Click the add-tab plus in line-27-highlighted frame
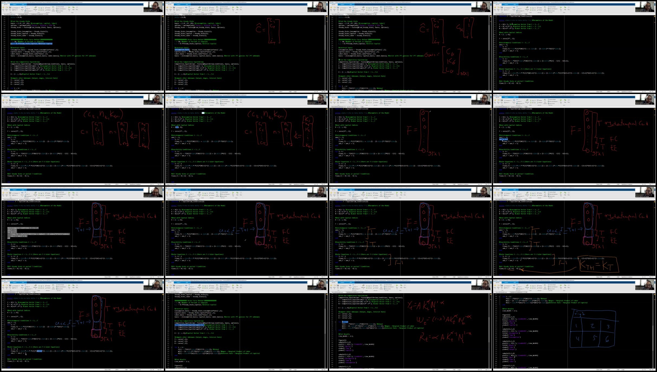The width and height of the screenshot is (657, 372). 47,14
